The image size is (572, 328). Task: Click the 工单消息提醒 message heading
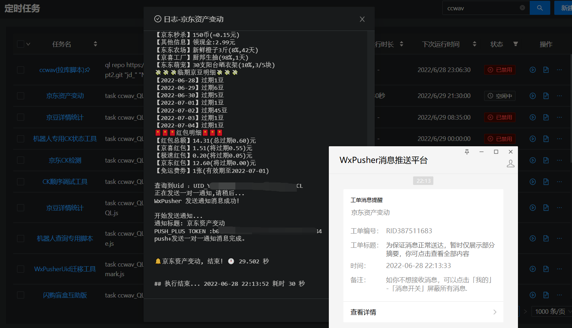pyautogui.click(x=367, y=200)
